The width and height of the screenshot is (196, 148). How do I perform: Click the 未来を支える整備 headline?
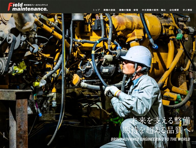160,121
